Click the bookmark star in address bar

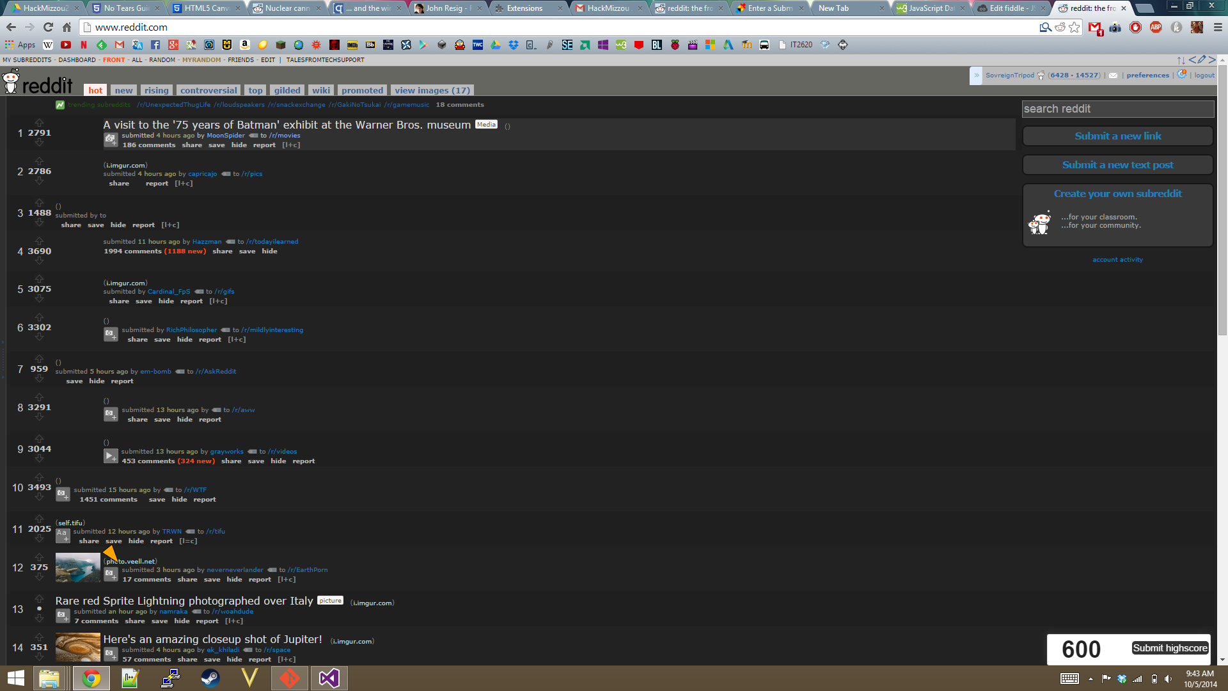click(1074, 27)
